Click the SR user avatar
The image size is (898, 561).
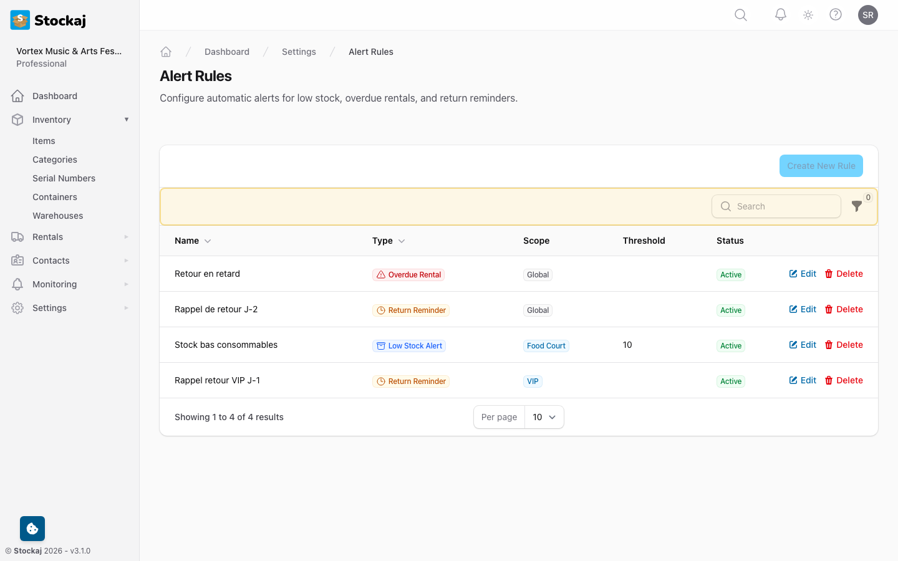[868, 14]
